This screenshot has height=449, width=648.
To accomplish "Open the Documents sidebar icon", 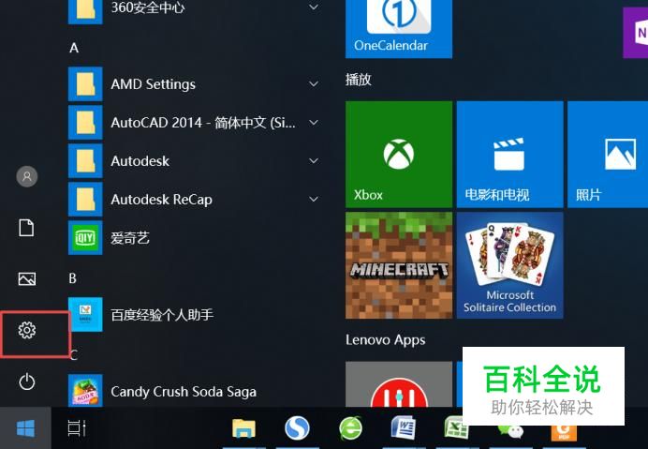I will (26, 228).
